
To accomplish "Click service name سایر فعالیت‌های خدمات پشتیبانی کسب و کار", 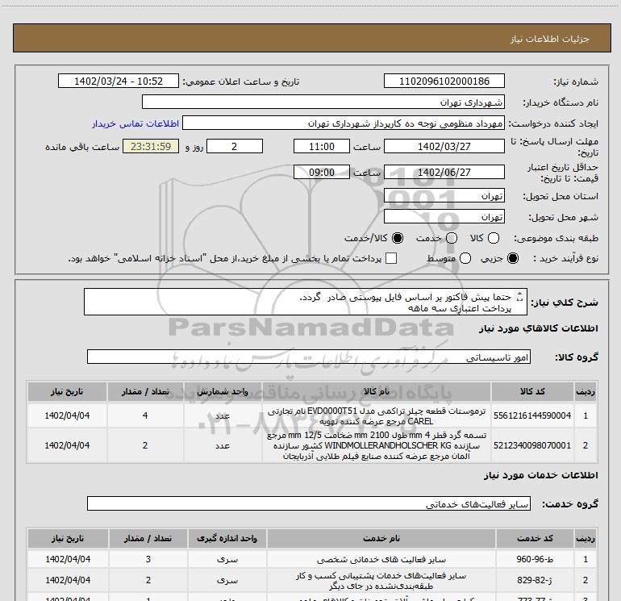I will click(x=381, y=580).
